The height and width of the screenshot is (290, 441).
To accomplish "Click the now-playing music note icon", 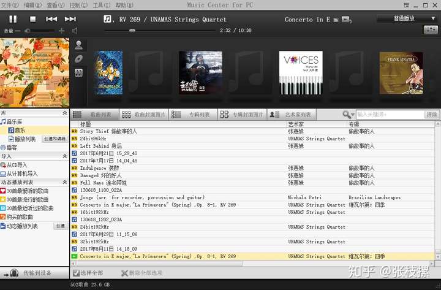I will tap(107, 19).
